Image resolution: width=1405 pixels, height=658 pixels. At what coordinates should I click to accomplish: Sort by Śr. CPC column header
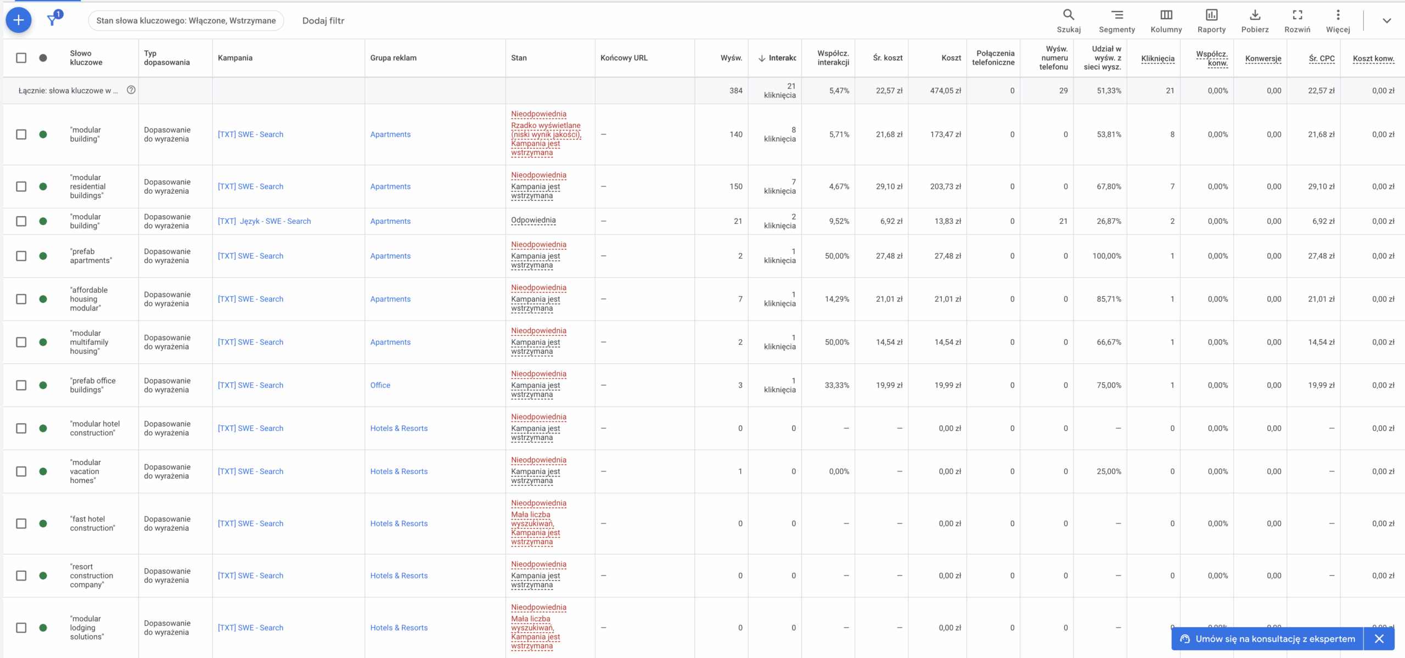(x=1322, y=58)
